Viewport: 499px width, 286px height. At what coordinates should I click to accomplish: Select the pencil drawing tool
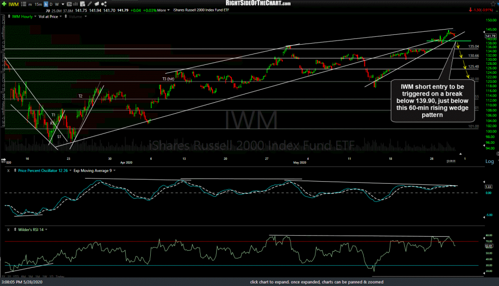click(90, 4)
